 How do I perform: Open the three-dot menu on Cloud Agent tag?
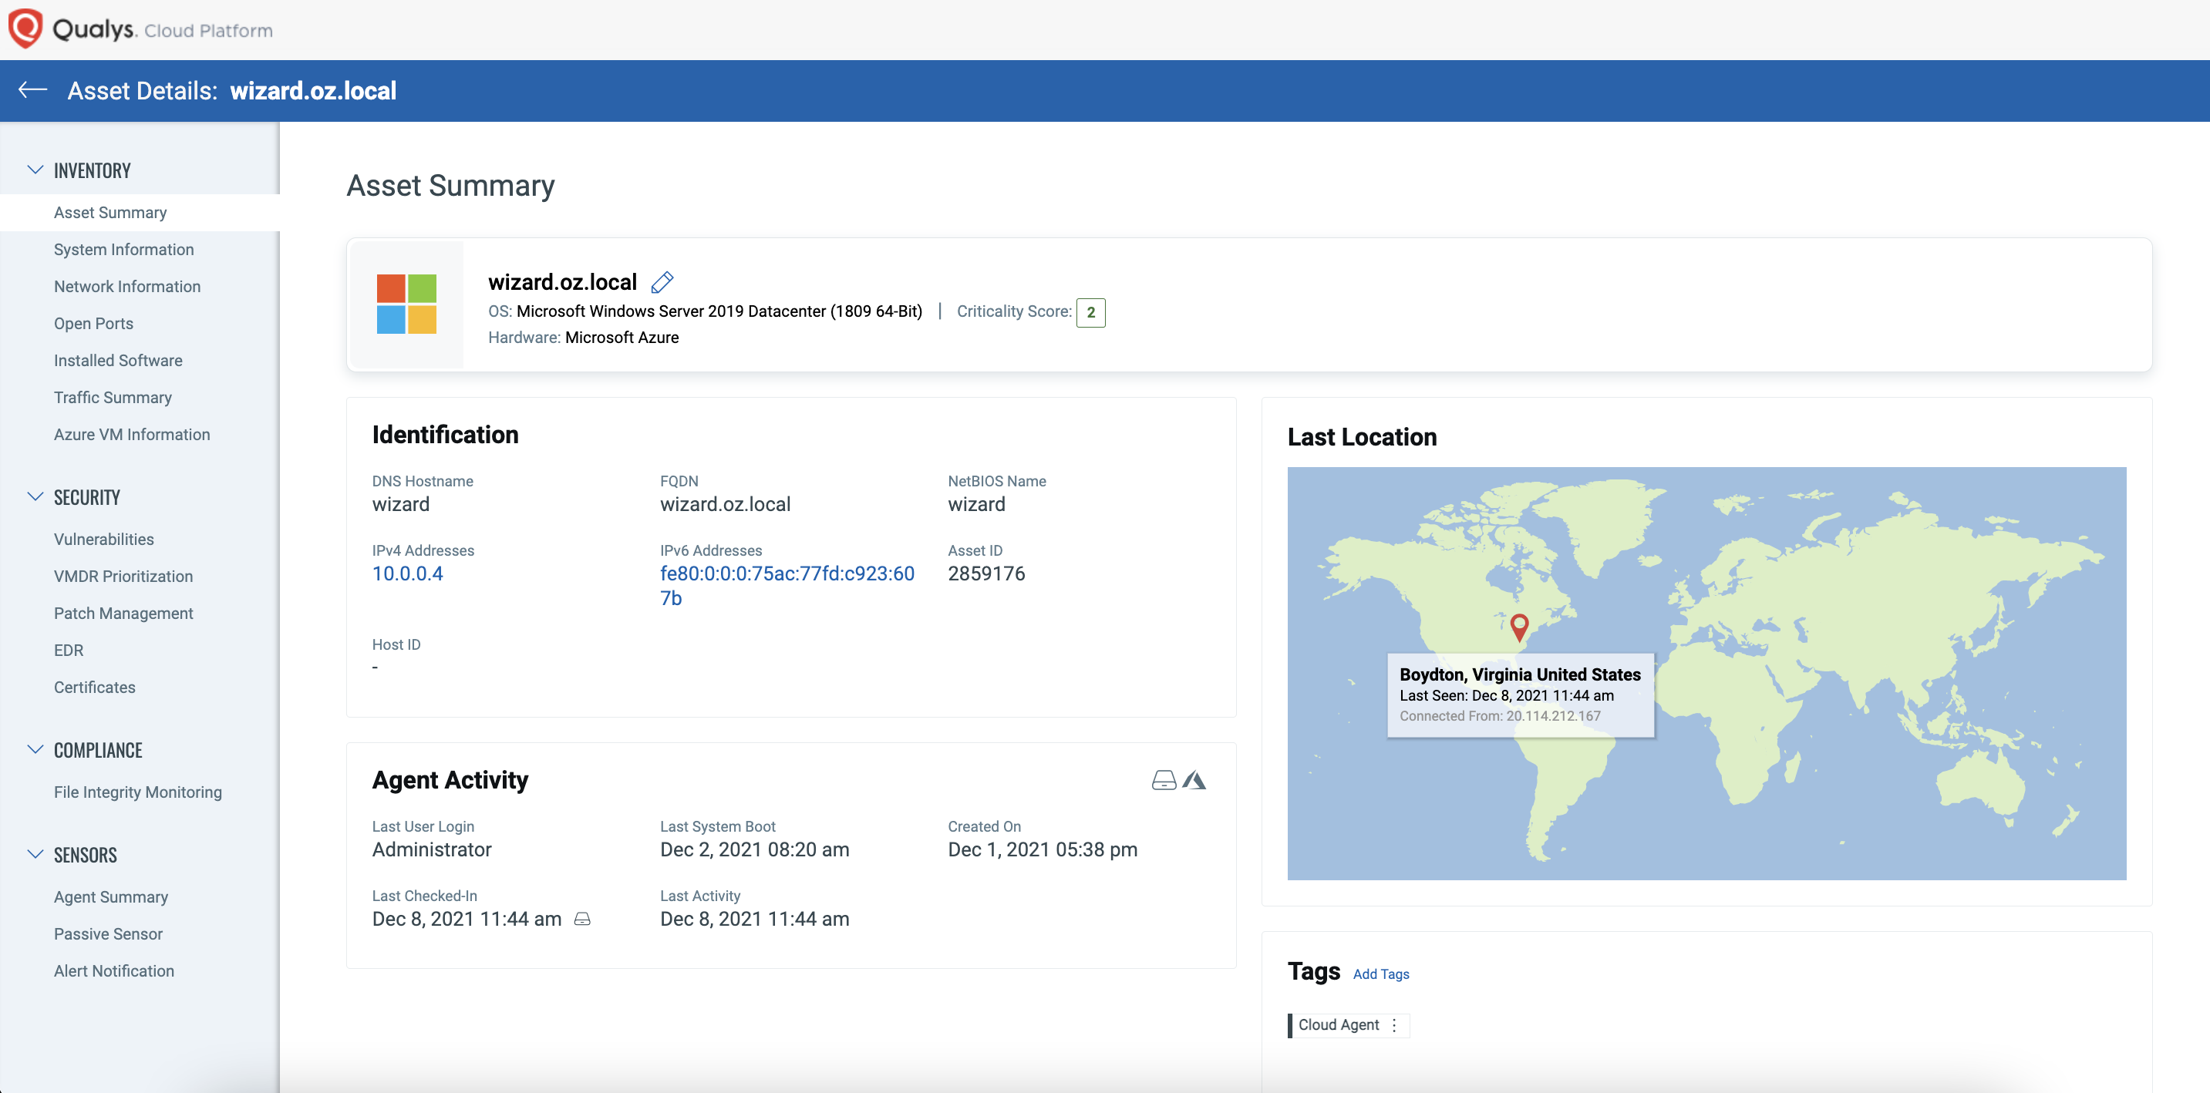coord(1395,1024)
